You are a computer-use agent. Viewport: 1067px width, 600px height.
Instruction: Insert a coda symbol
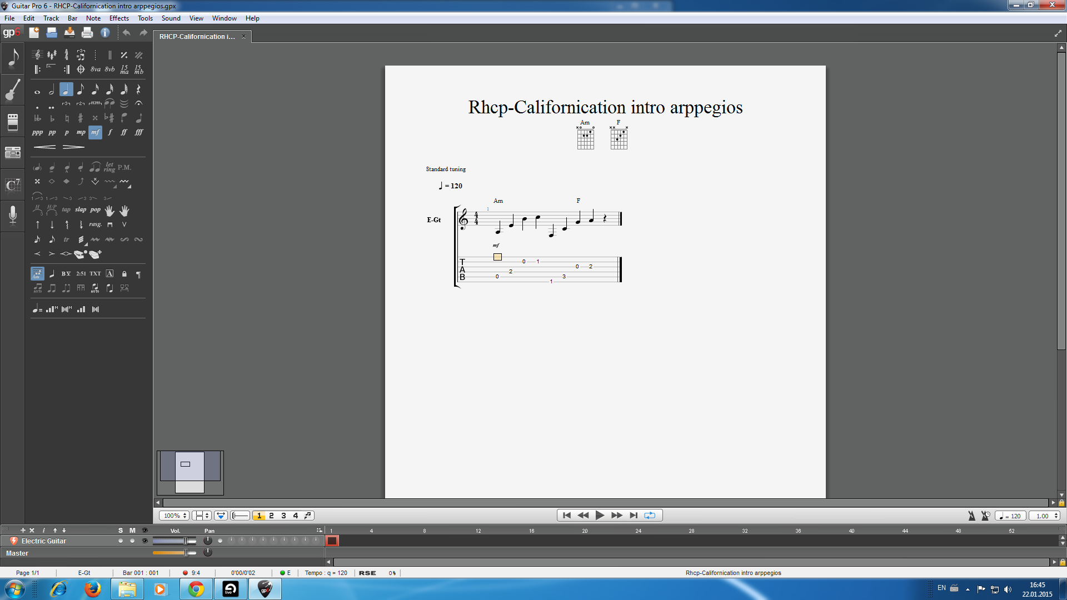81,69
